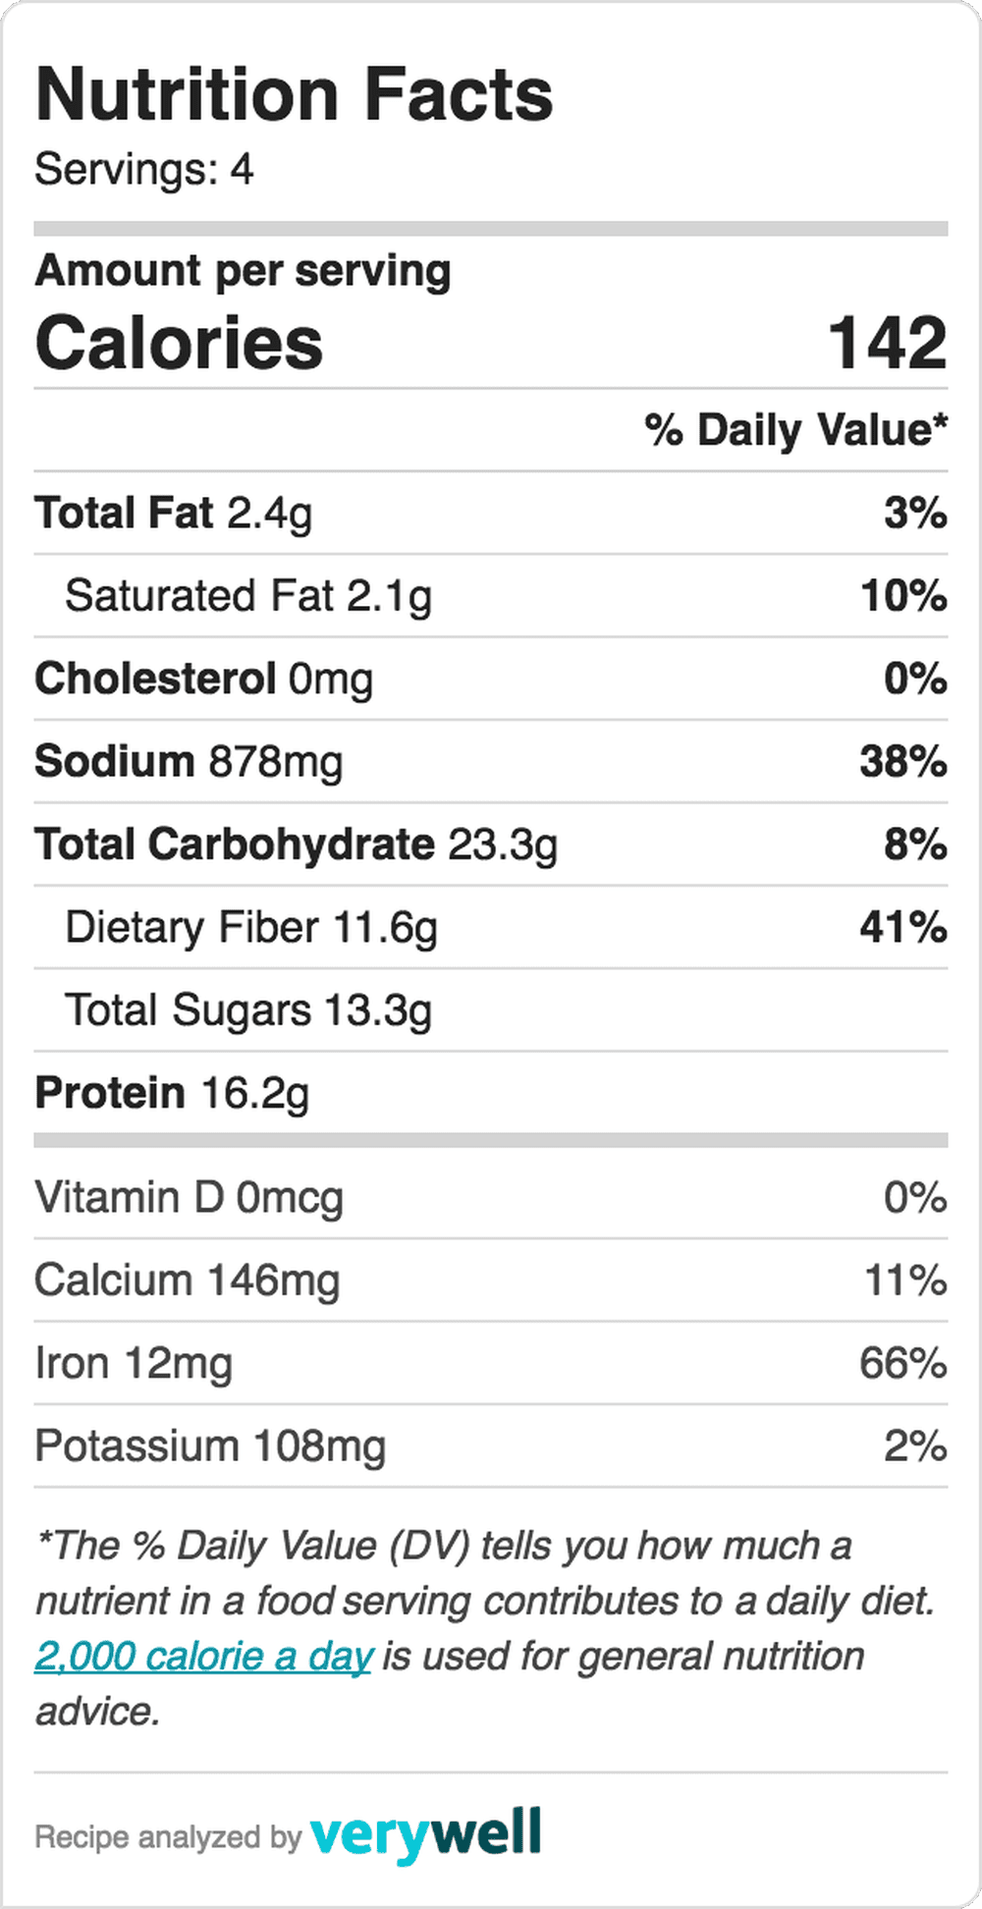Click the Total Carbohydrate 23.3g row

pyautogui.click(x=491, y=845)
